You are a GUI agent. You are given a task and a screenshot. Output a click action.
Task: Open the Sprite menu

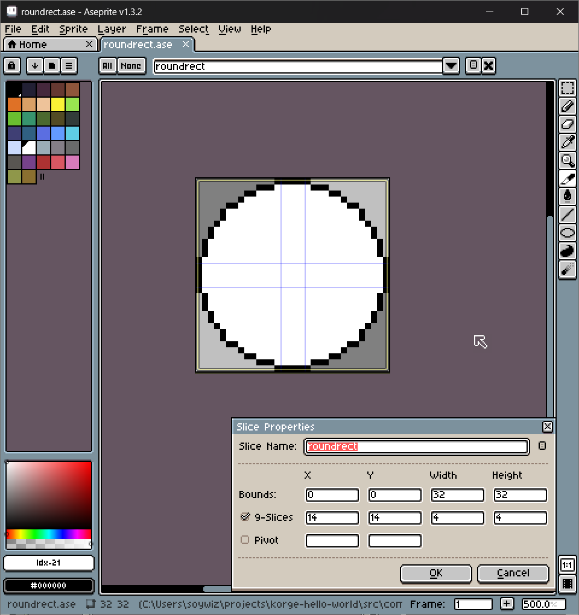[73, 29]
